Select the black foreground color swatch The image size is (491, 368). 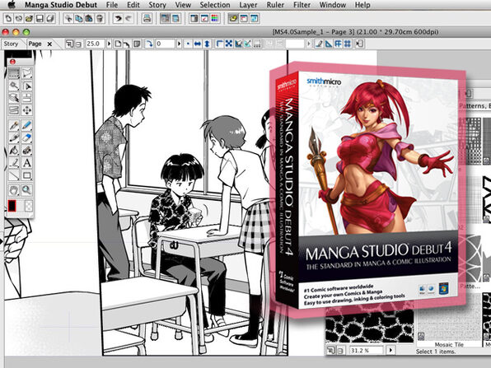coord(12,206)
